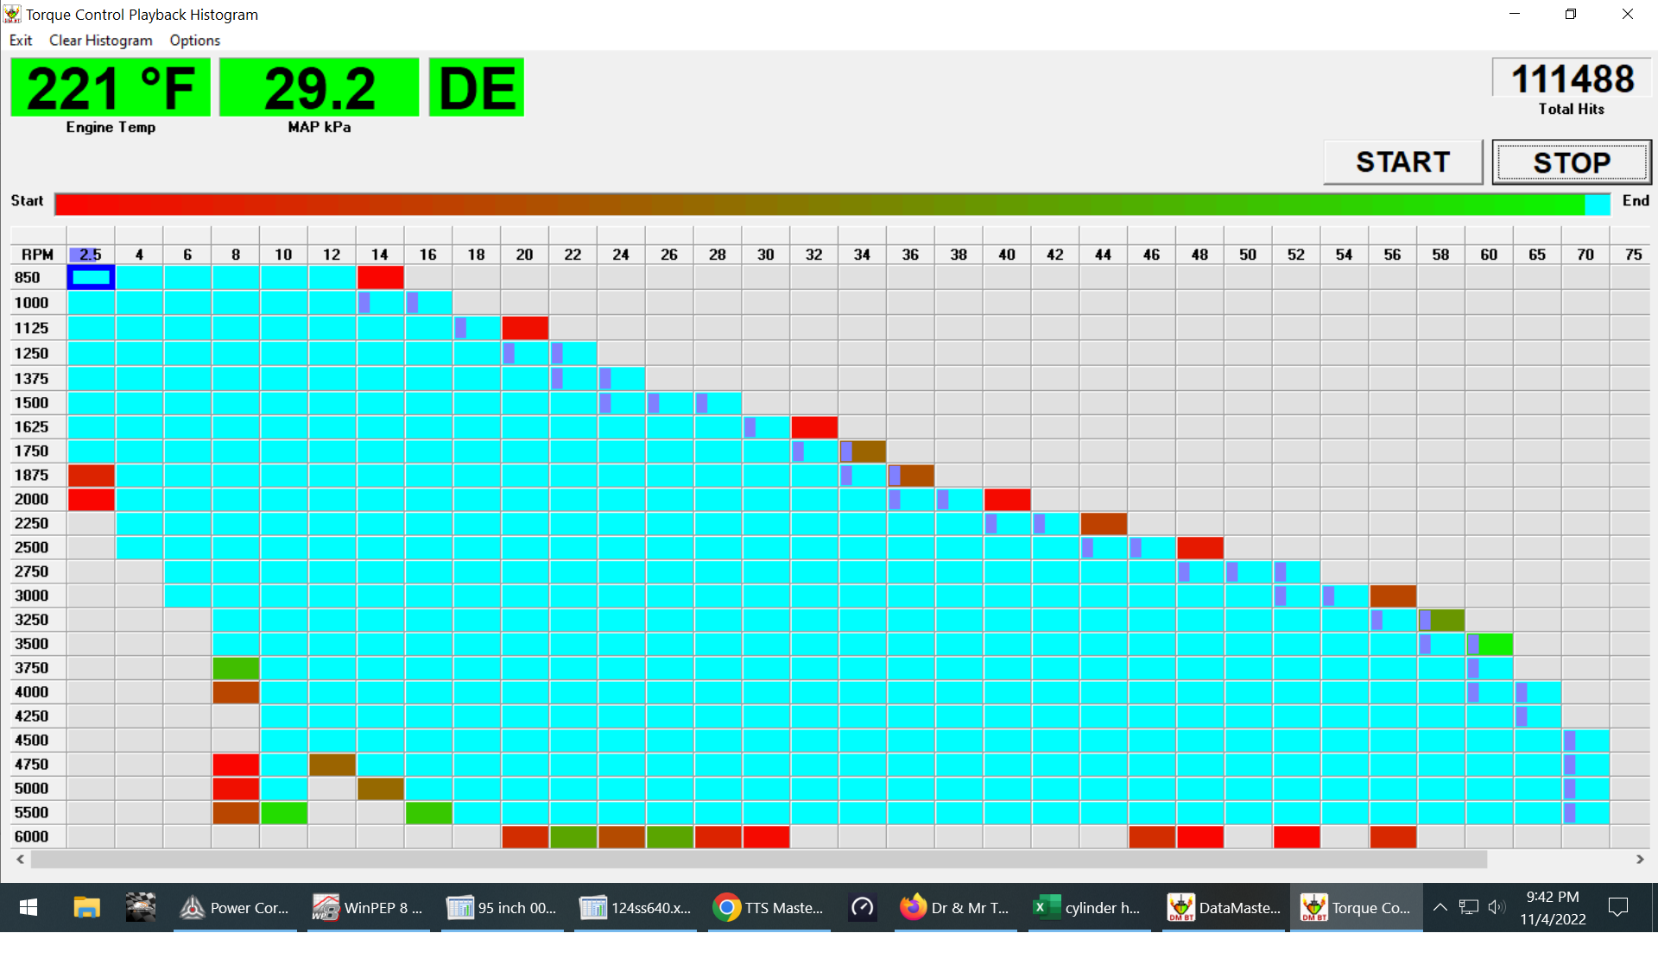Show hidden system tray icons
The width and height of the screenshot is (1658, 971).
point(1440,907)
